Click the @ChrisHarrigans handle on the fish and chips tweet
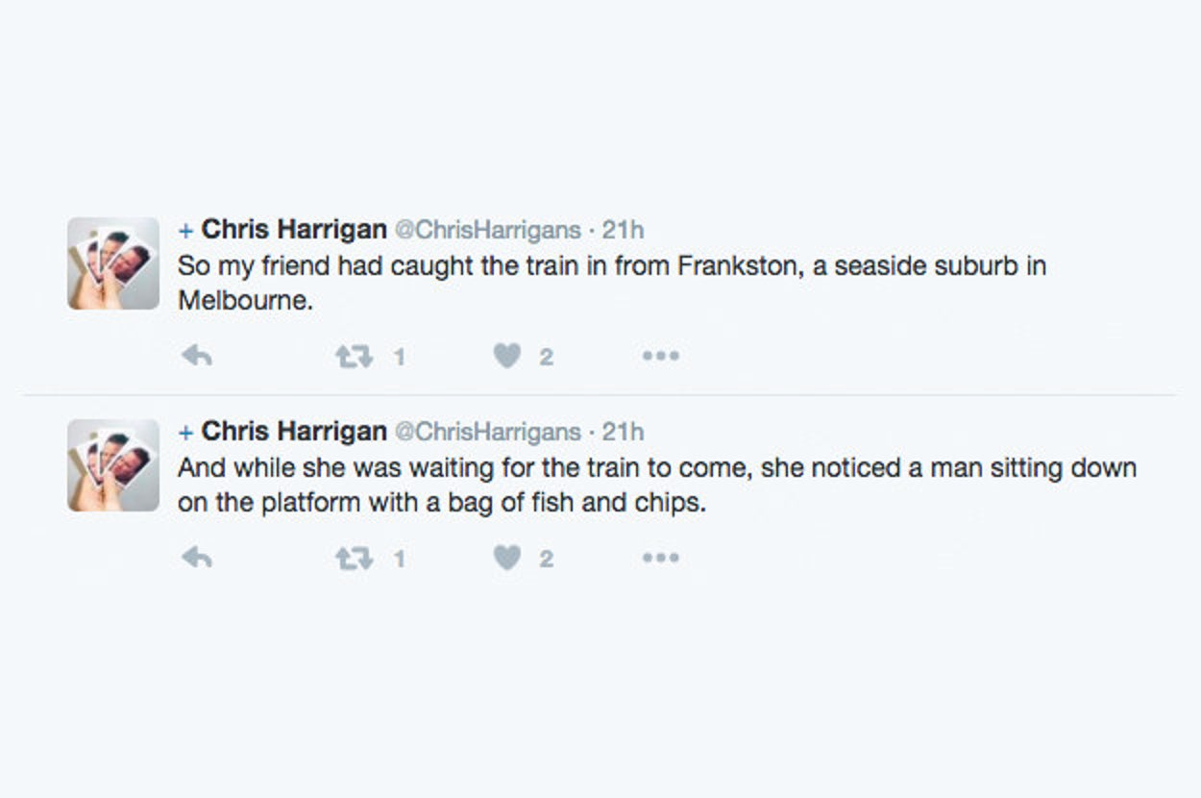The image size is (1201, 798). point(487,432)
